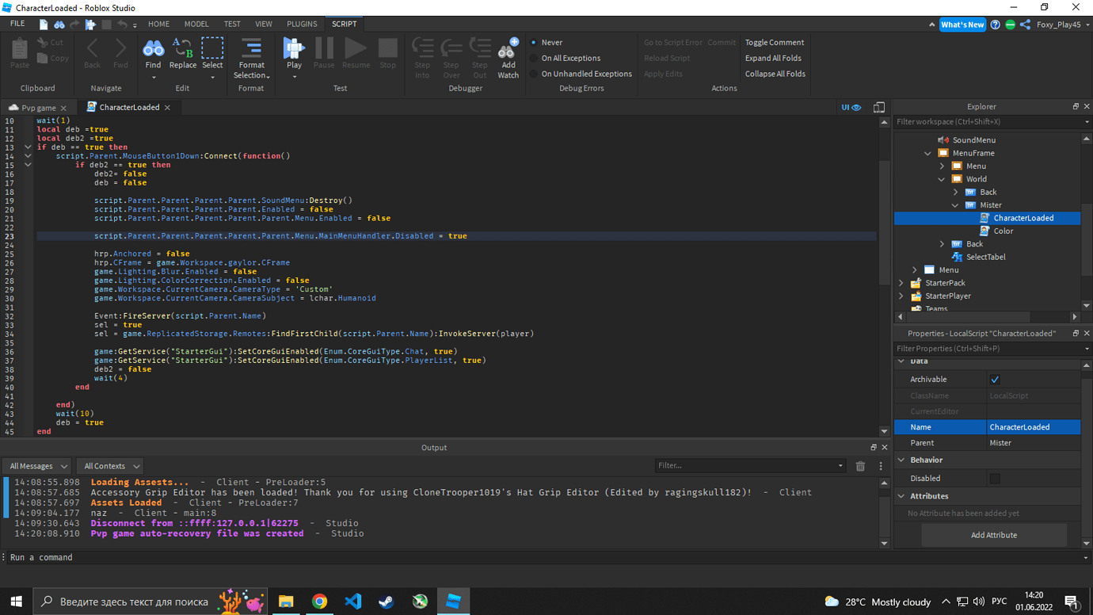
Task: Open the 'All Messages' dropdown in Output
Action: pos(36,466)
